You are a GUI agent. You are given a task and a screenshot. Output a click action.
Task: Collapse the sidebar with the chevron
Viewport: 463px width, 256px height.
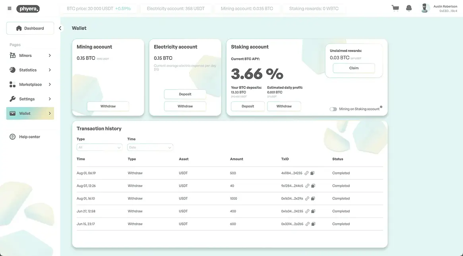click(60, 28)
